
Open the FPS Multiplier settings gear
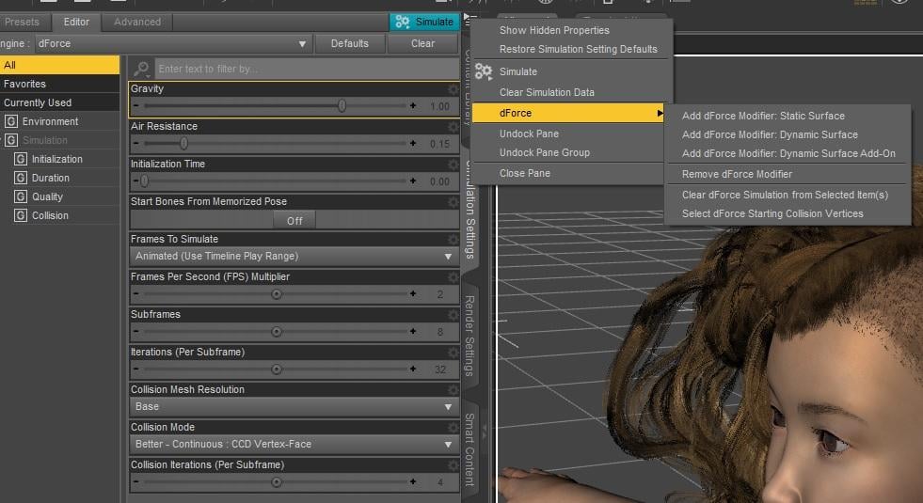click(453, 277)
